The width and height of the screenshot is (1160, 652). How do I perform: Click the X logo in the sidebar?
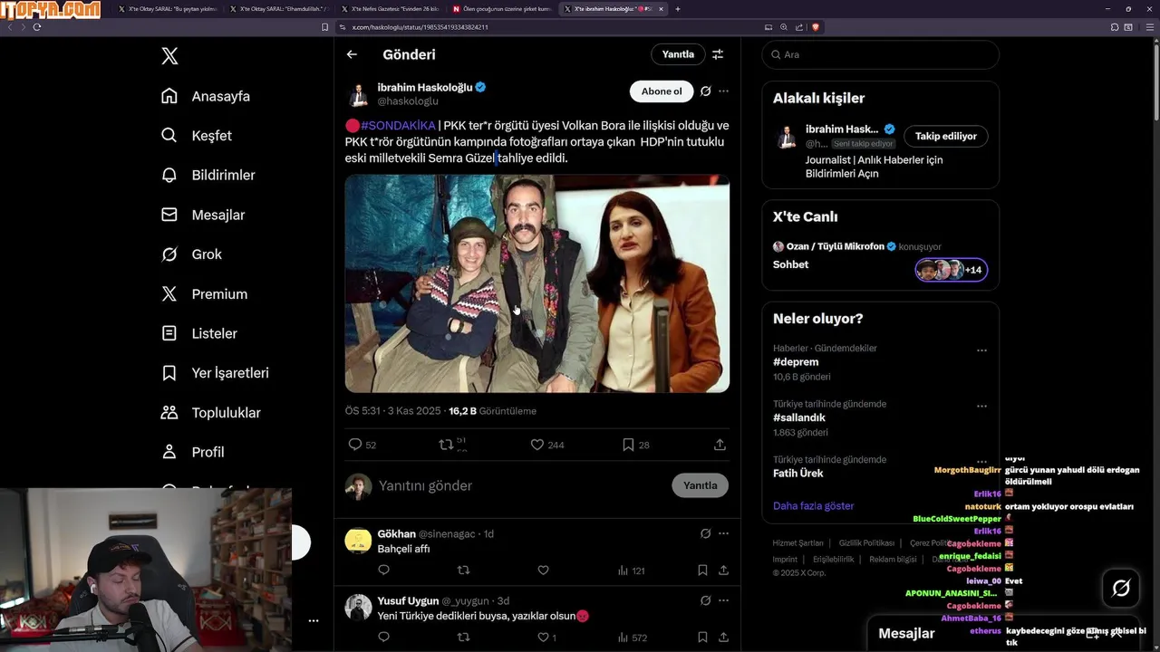(169, 56)
